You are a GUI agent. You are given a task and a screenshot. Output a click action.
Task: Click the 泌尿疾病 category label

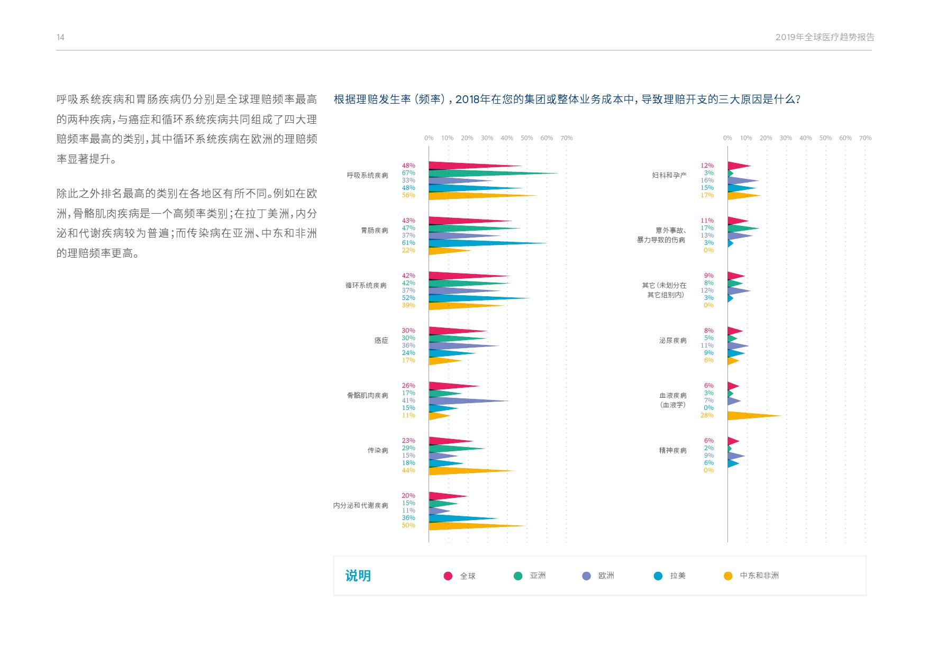(672, 341)
